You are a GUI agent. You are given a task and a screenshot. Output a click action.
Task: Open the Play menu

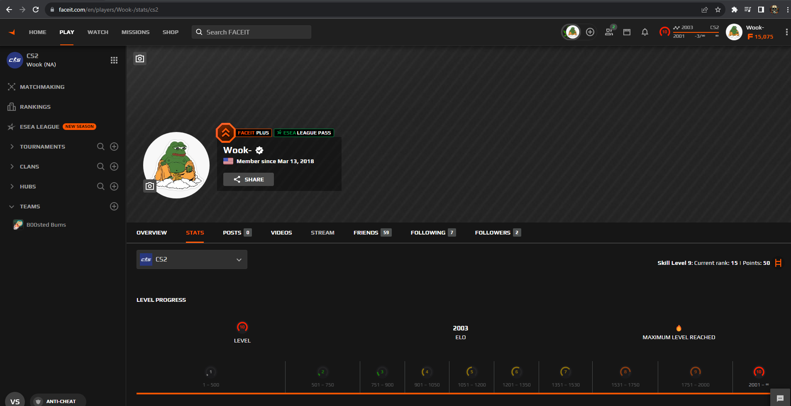[x=67, y=32]
